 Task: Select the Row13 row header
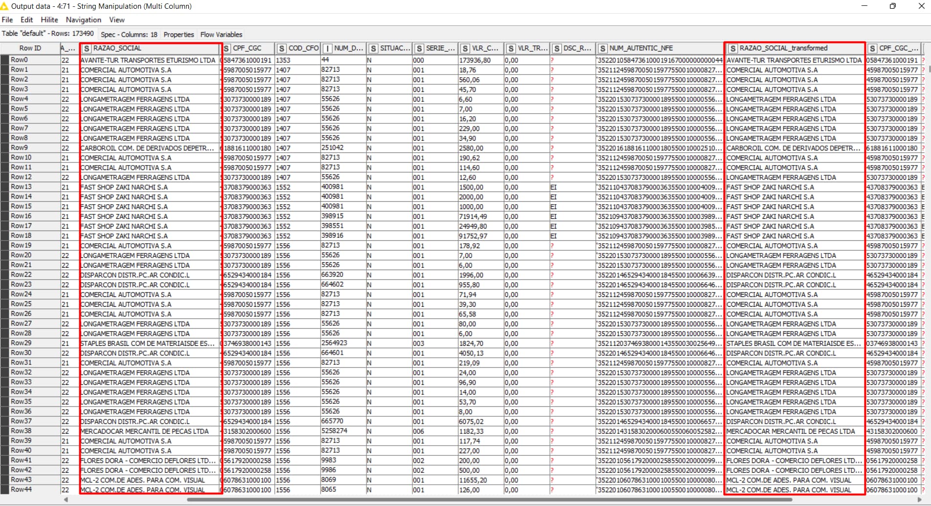coord(21,187)
